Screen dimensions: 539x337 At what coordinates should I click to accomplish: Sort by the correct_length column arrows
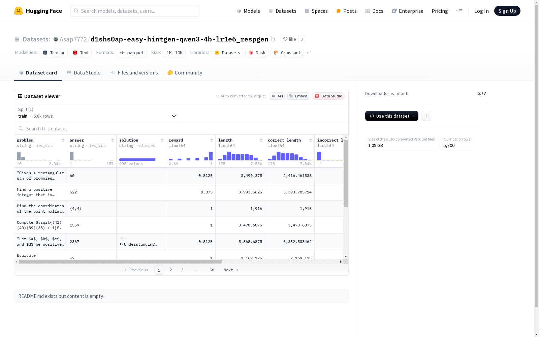[311, 140]
